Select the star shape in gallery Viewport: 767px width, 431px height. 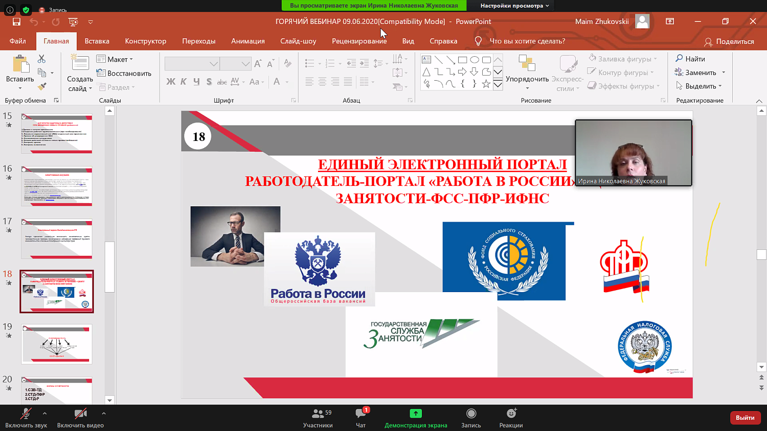click(x=486, y=84)
